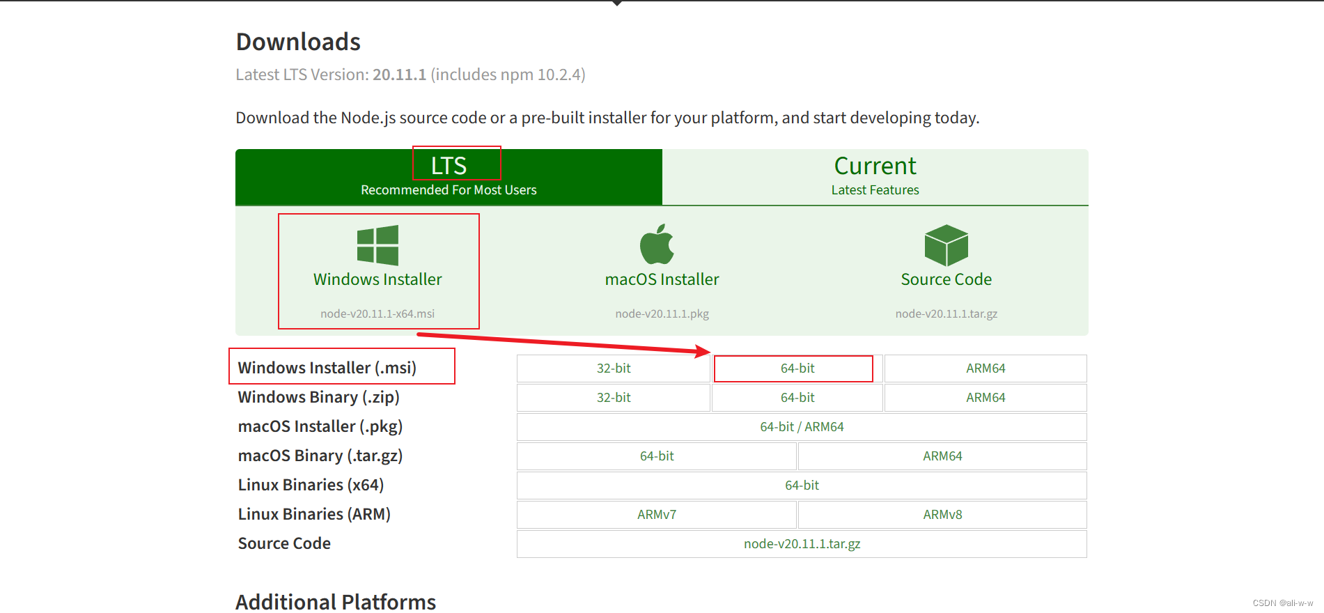Download 64-bit Windows Installer (.msi)
The height and width of the screenshot is (613, 1324).
pos(797,368)
